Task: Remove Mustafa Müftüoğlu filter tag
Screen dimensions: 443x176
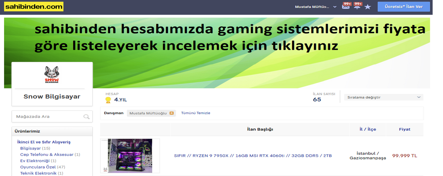Action: pos(171,113)
